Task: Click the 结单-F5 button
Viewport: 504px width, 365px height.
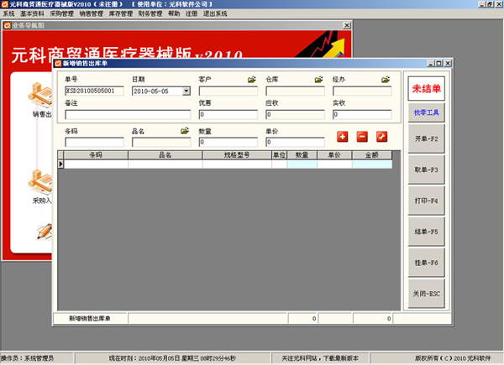Action: tap(426, 232)
